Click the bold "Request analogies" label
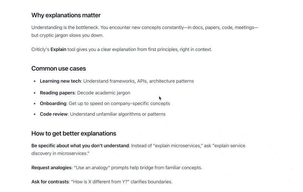 [52, 167]
